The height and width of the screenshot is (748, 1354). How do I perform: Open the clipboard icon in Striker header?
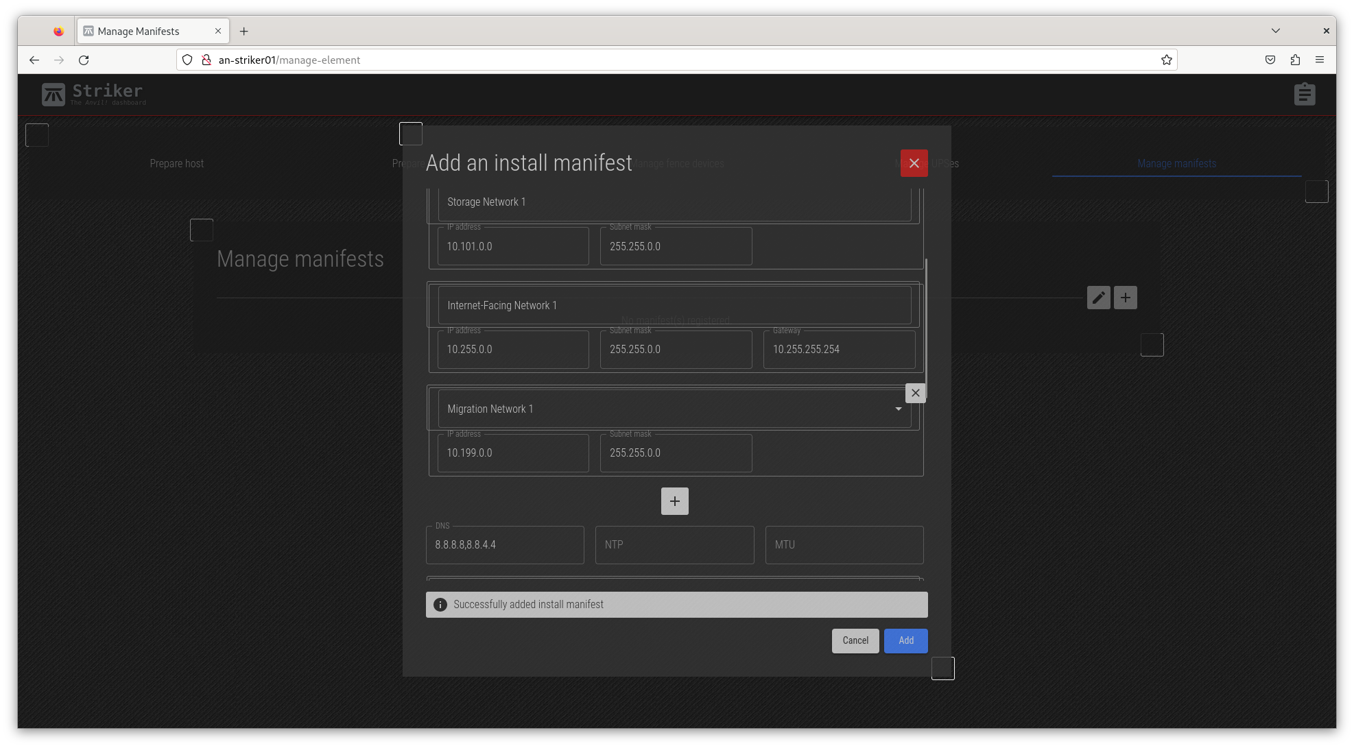pyautogui.click(x=1304, y=94)
